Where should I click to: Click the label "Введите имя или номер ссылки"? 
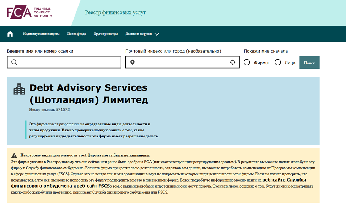pos(40,51)
